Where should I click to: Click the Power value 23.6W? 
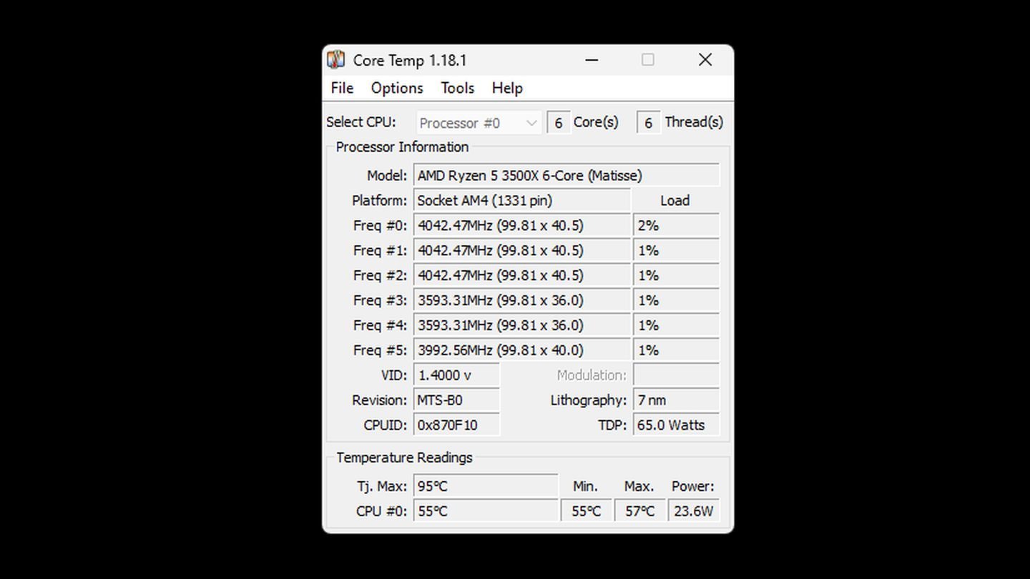(693, 511)
